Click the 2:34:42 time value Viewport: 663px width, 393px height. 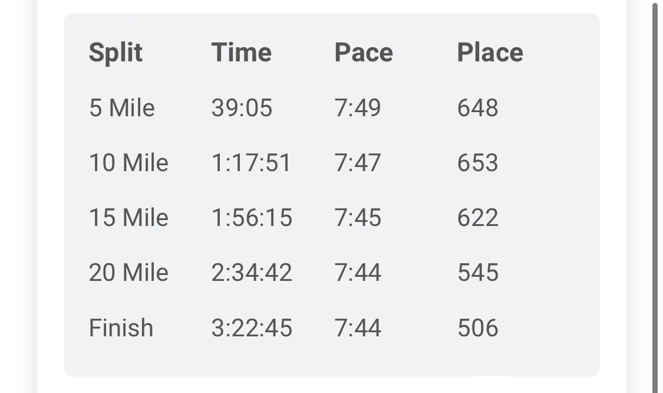[x=252, y=272]
